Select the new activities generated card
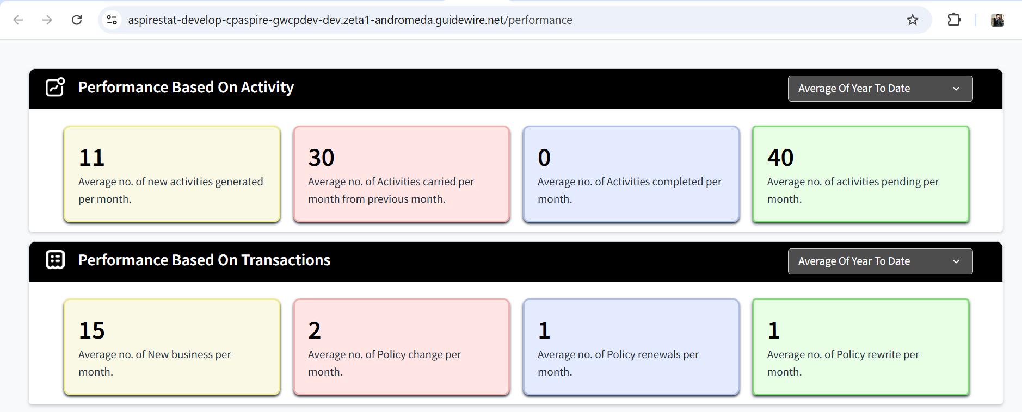1022x412 pixels. [172, 174]
